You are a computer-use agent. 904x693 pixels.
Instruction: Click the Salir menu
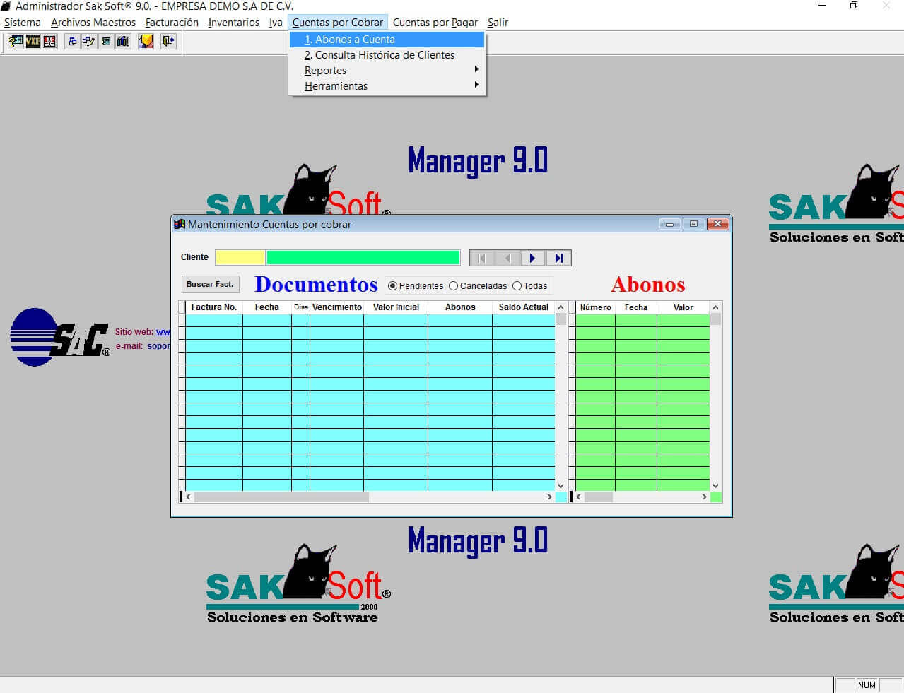coord(498,23)
